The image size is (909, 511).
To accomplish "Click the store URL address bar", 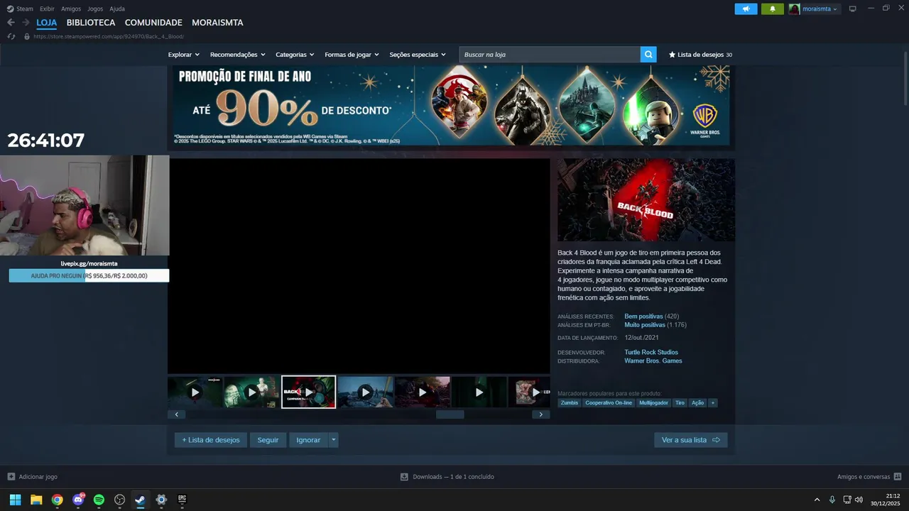I will pos(109,36).
